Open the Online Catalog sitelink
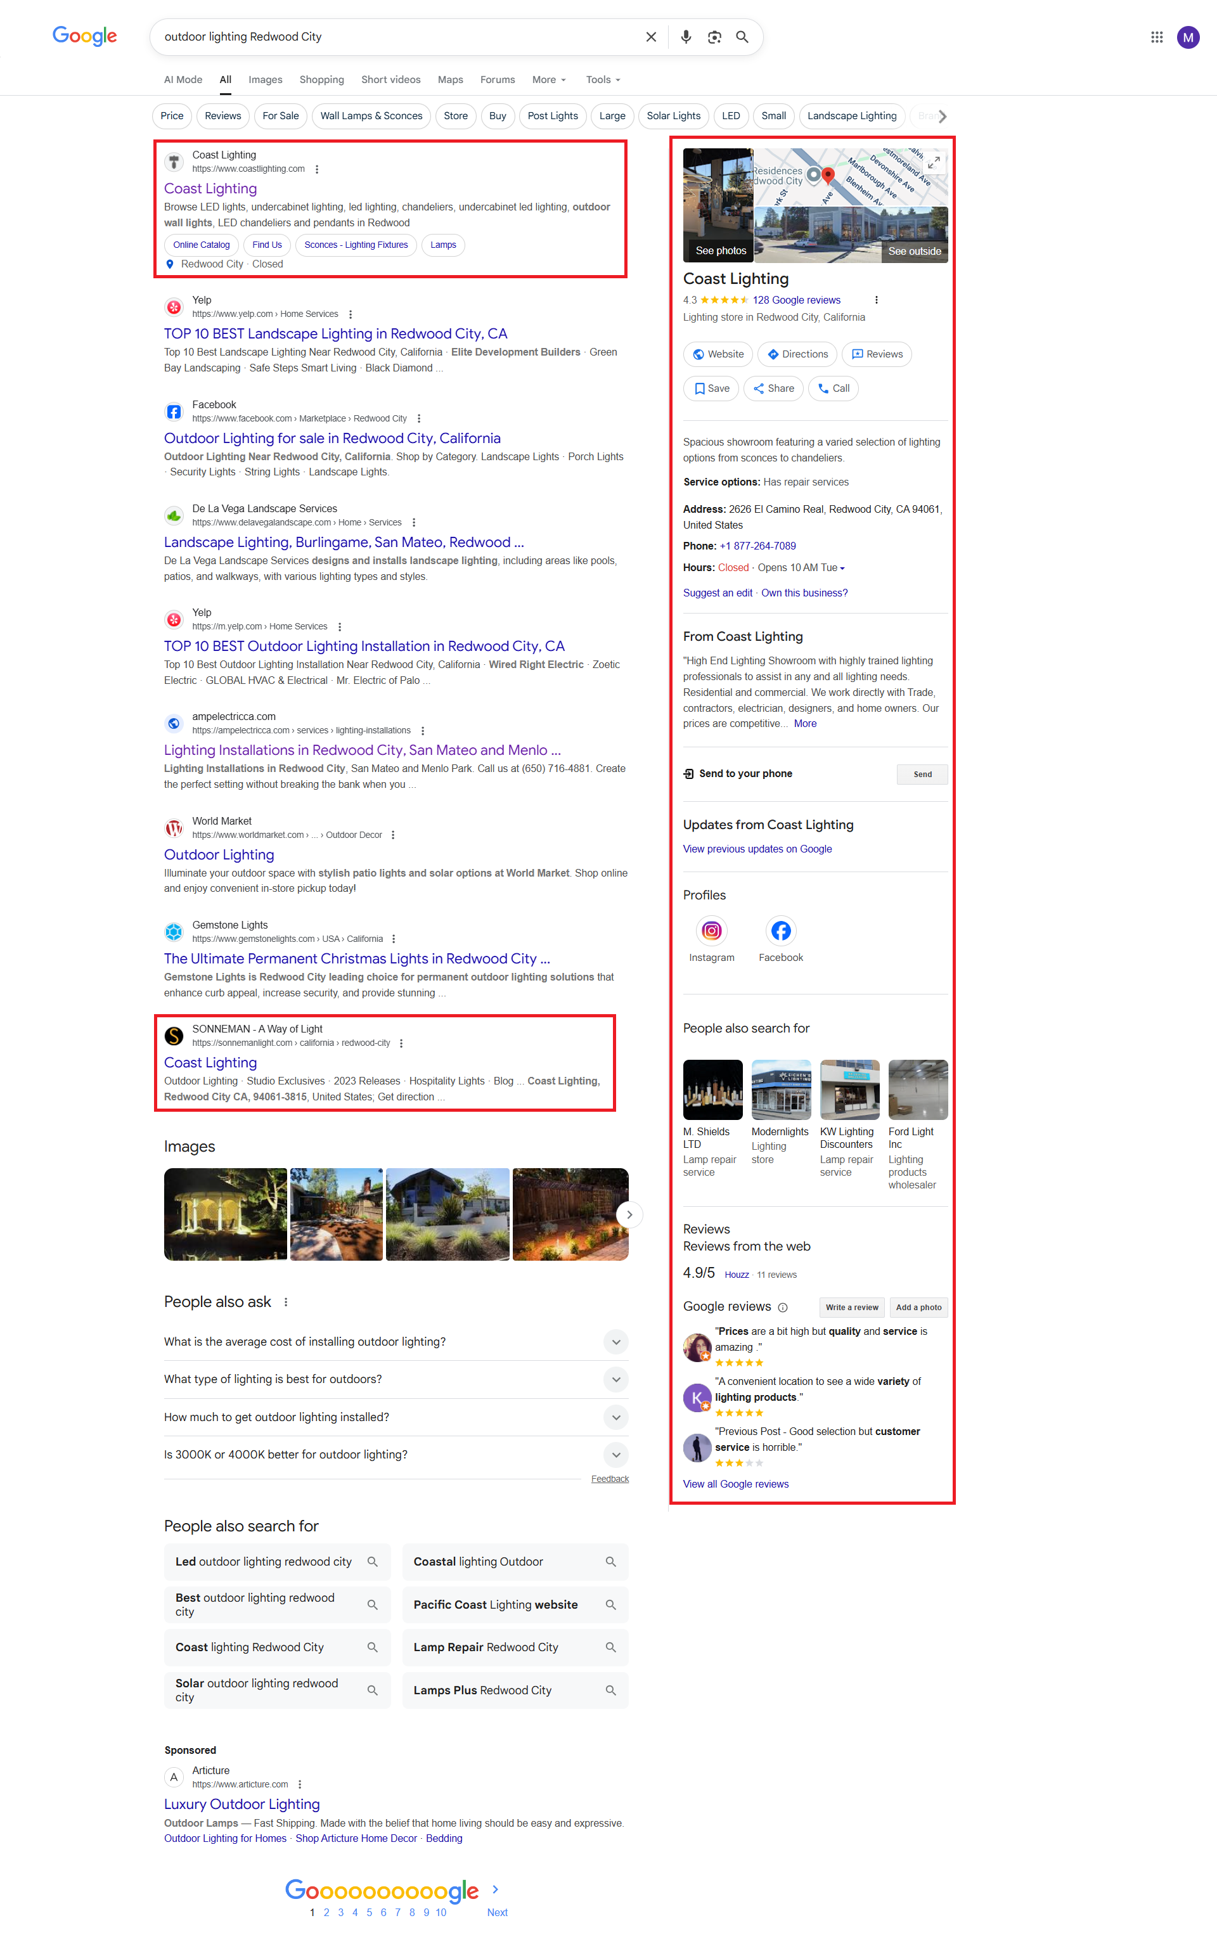The image size is (1217, 1937). tap(201, 245)
